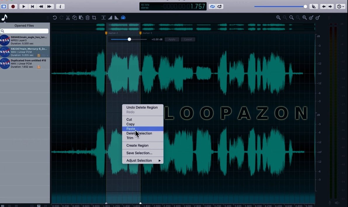Screen dimensions: 348x207
Task: Click the Paste clipboard icon in the toolbar
Action: [x=81, y=18]
